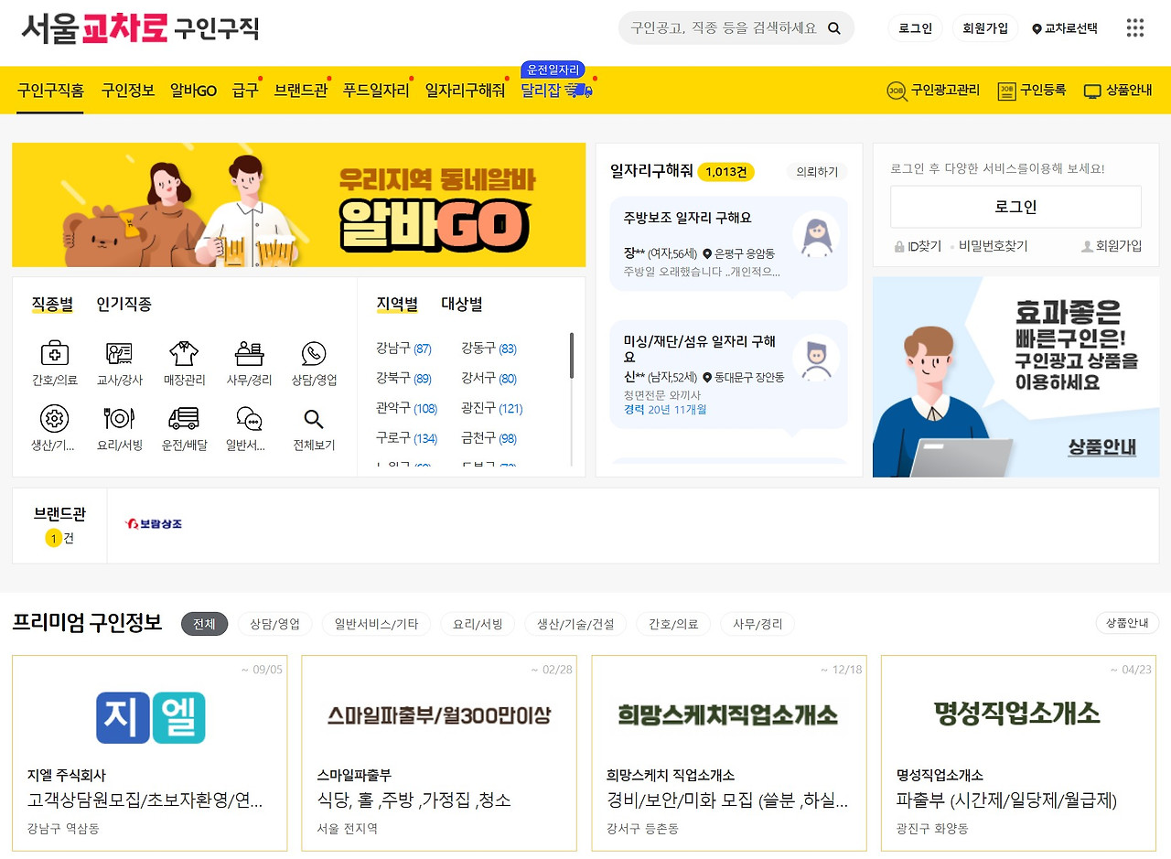Select the 전체 filter chip
The image size is (1171, 859).
pyautogui.click(x=205, y=624)
